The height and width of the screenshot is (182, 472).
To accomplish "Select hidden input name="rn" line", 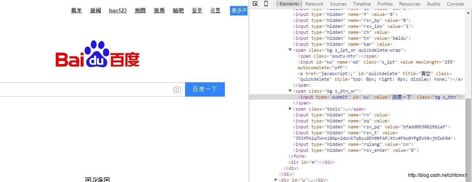I will click(341, 115).
